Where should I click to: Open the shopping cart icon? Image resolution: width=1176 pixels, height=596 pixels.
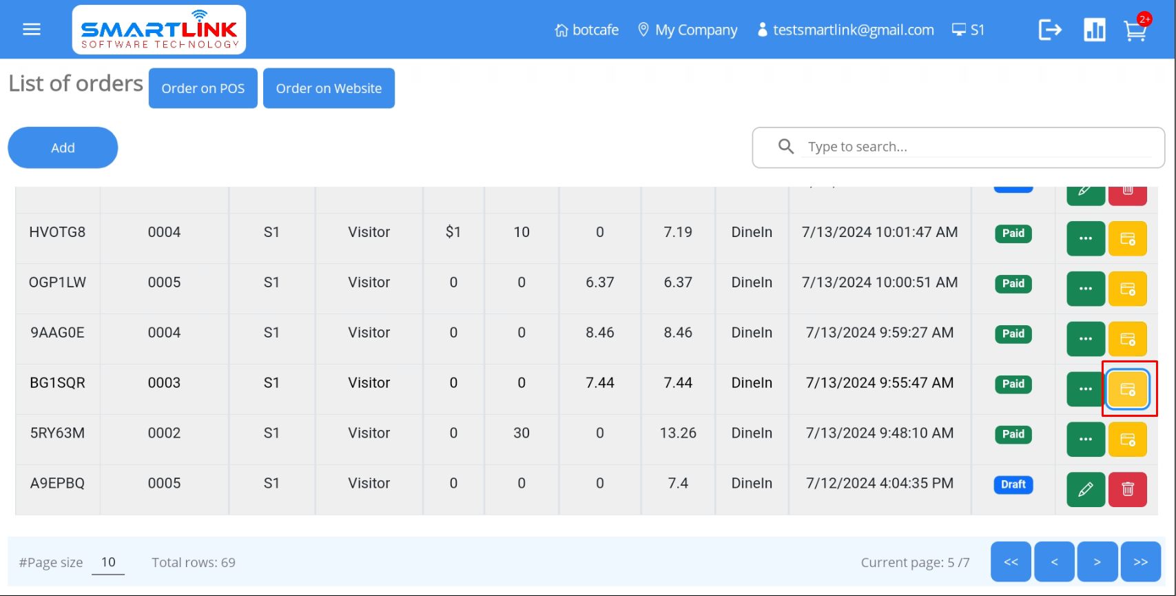click(x=1135, y=30)
